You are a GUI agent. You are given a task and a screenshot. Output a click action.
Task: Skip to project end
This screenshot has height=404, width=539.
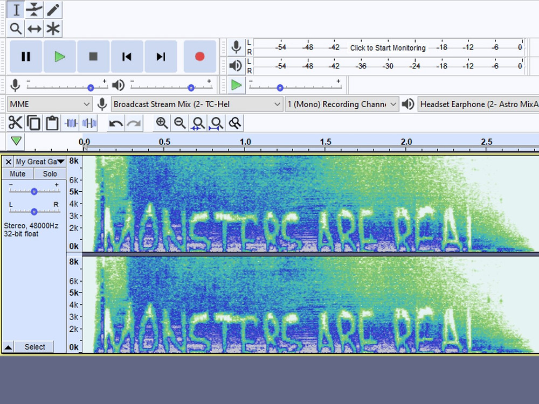[161, 57]
